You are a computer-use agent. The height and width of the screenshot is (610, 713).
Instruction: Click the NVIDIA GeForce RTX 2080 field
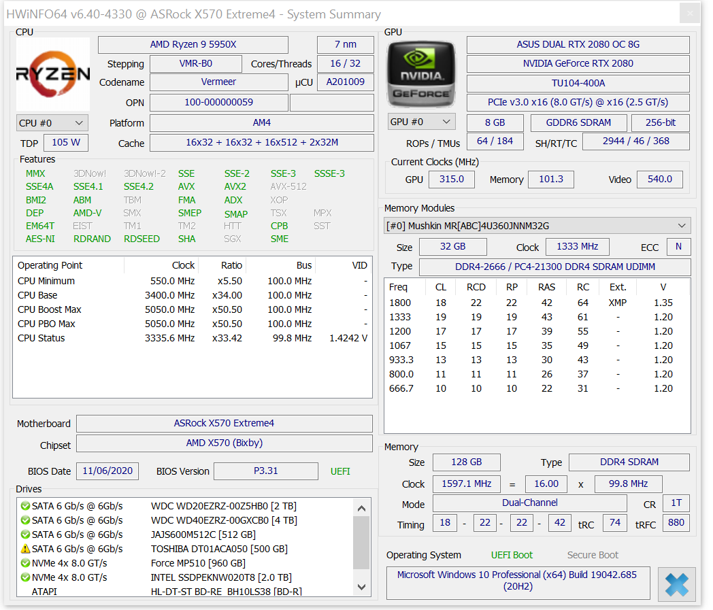pos(578,64)
